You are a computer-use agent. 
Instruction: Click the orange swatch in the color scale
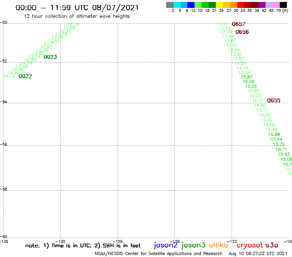(x=234, y=5)
